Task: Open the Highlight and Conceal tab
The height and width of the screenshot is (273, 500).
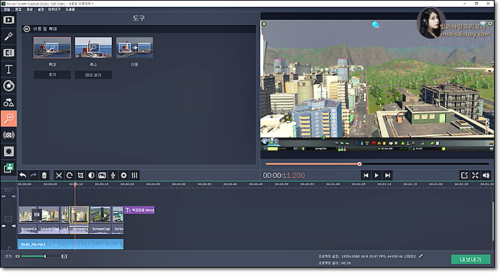Action: [x=8, y=151]
